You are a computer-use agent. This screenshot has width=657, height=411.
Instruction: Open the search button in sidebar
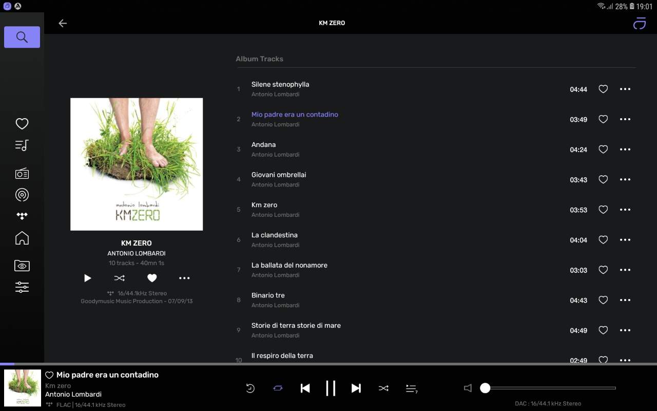coord(22,37)
